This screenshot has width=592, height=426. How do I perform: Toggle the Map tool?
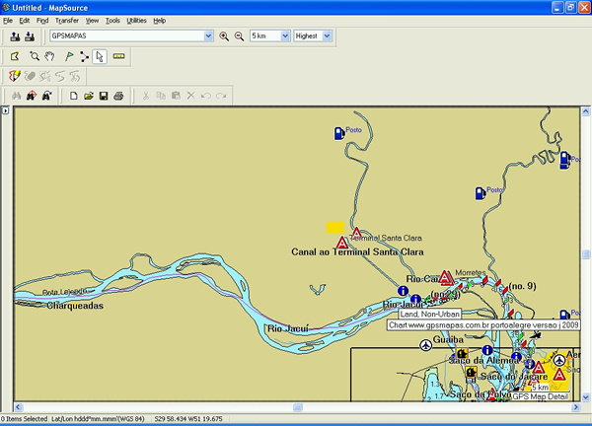[15, 56]
